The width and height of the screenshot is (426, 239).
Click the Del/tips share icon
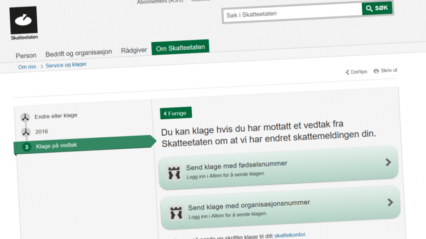click(x=347, y=72)
